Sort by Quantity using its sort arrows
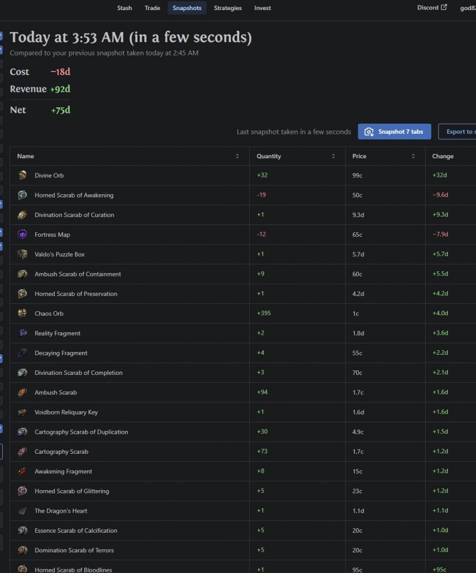The width and height of the screenshot is (476, 573). 334,156
